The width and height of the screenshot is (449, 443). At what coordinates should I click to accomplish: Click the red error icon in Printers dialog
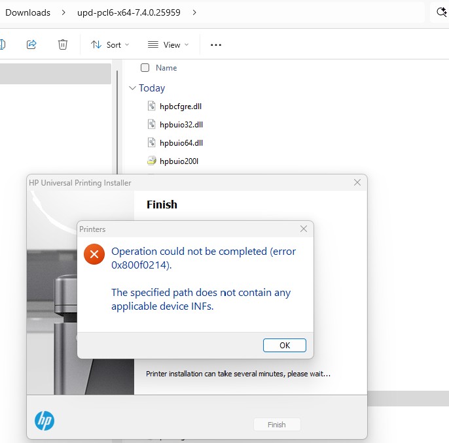pos(94,254)
